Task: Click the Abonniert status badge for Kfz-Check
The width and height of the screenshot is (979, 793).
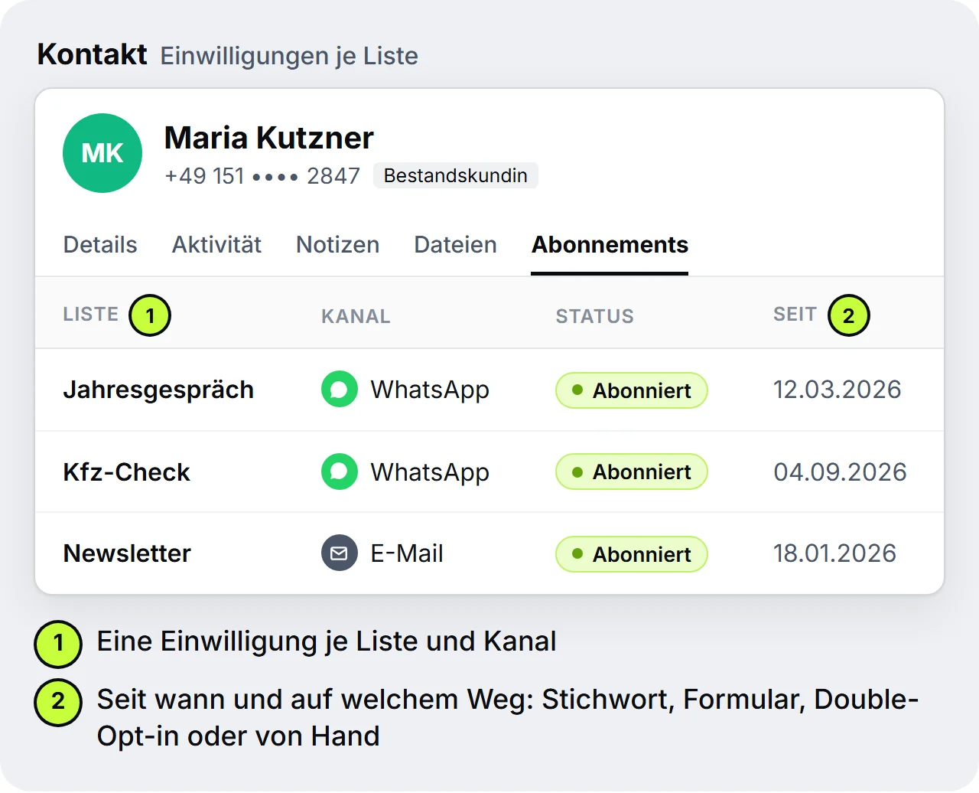Action: [631, 472]
